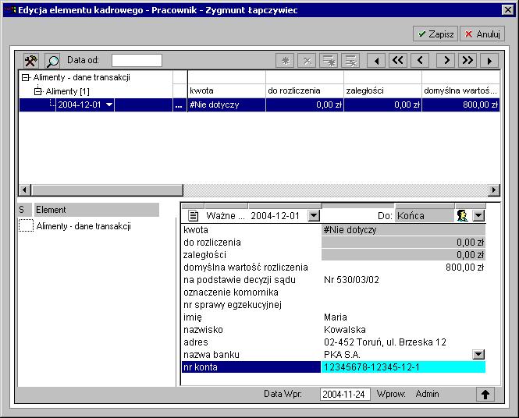Viewport: 519px width, 418px height.
Task: Open the dropdown arrow right of Końca
Action: click(478, 216)
